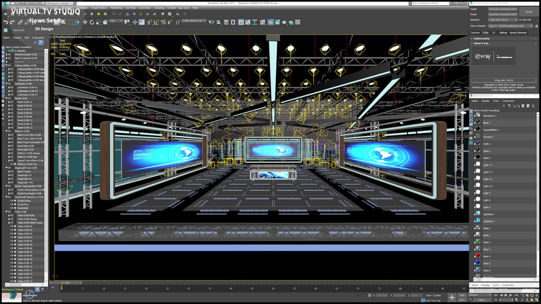Screen dimensions: 541x304
Task: Click the Auto key button
Action: (462, 295)
